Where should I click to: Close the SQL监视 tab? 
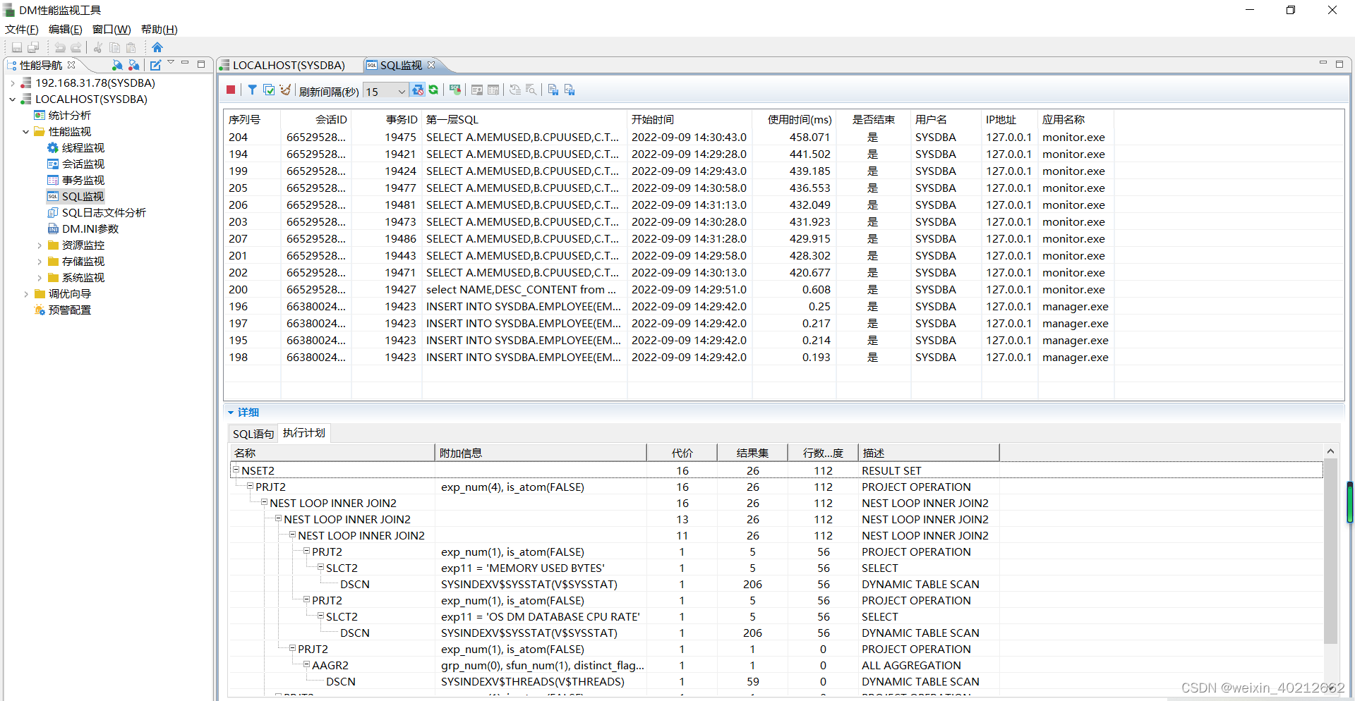(x=431, y=65)
